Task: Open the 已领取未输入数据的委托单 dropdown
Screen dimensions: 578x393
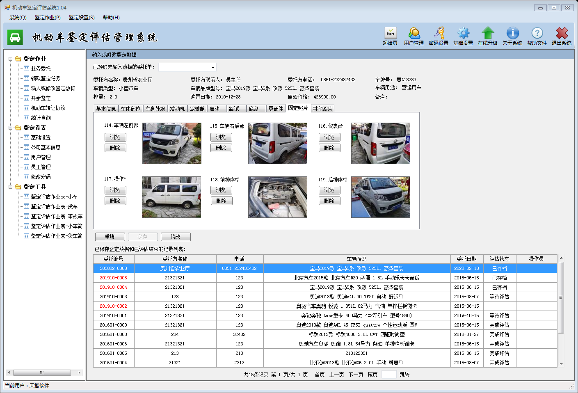Action: click(x=213, y=67)
